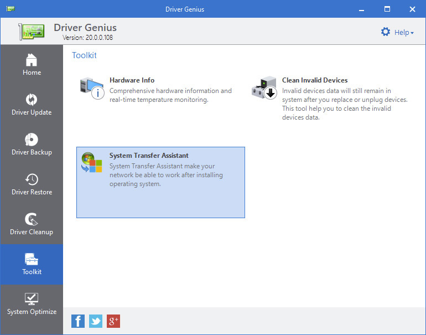Select the Home label in sidebar
The height and width of the screenshot is (335, 426).
point(32,73)
